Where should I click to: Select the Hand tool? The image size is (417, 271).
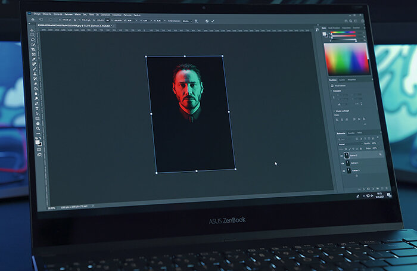point(38,123)
